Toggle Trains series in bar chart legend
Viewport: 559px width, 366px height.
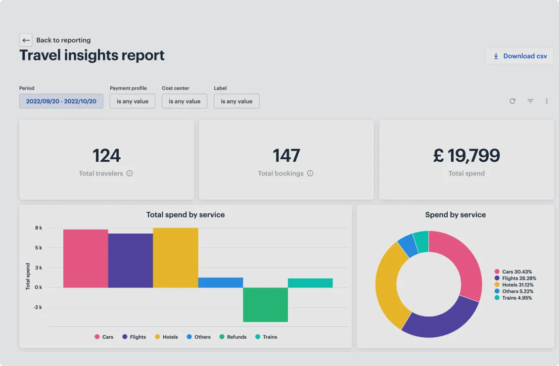266,337
